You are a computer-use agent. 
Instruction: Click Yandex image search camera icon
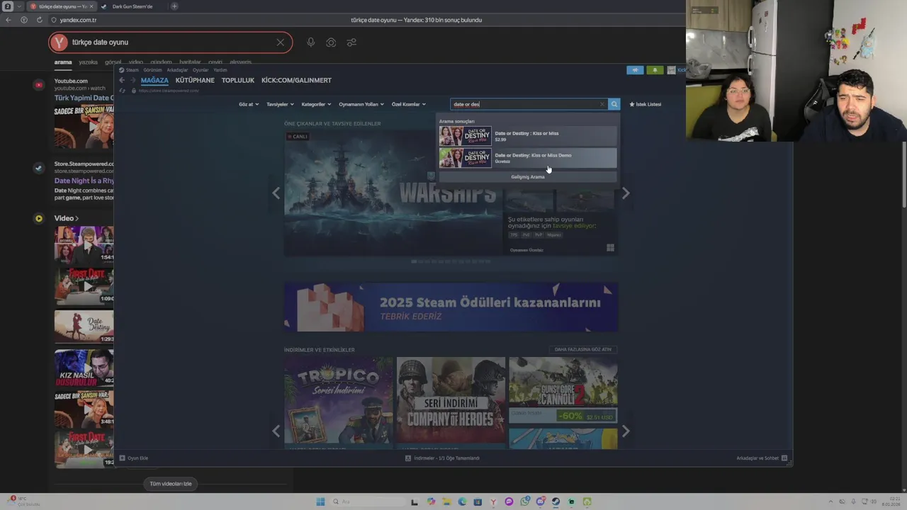(x=331, y=42)
